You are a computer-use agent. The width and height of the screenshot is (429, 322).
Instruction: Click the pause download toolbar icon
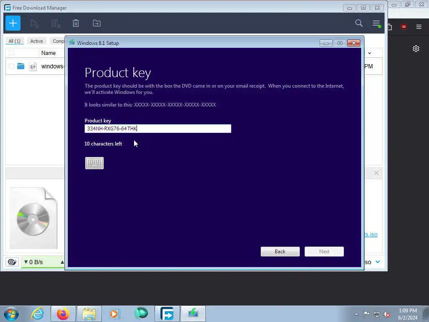[x=56, y=23]
